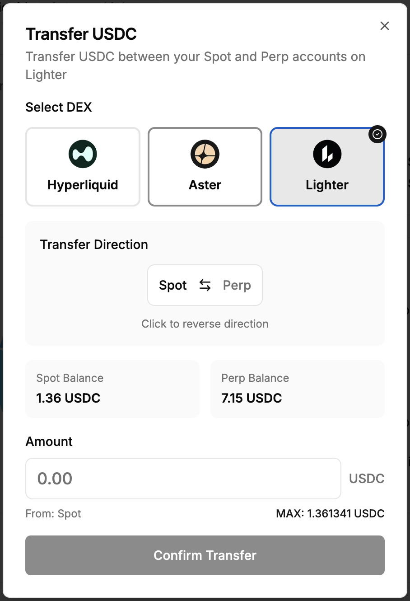Click the USDC unit label beside amount
The width and height of the screenshot is (410, 601).
coord(367,479)
